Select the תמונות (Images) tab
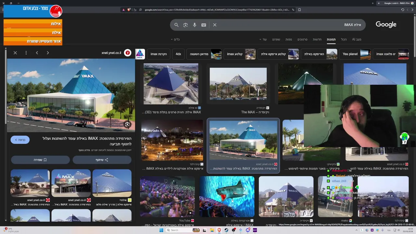Screen dimensions: 416x234 pos(331,39)
